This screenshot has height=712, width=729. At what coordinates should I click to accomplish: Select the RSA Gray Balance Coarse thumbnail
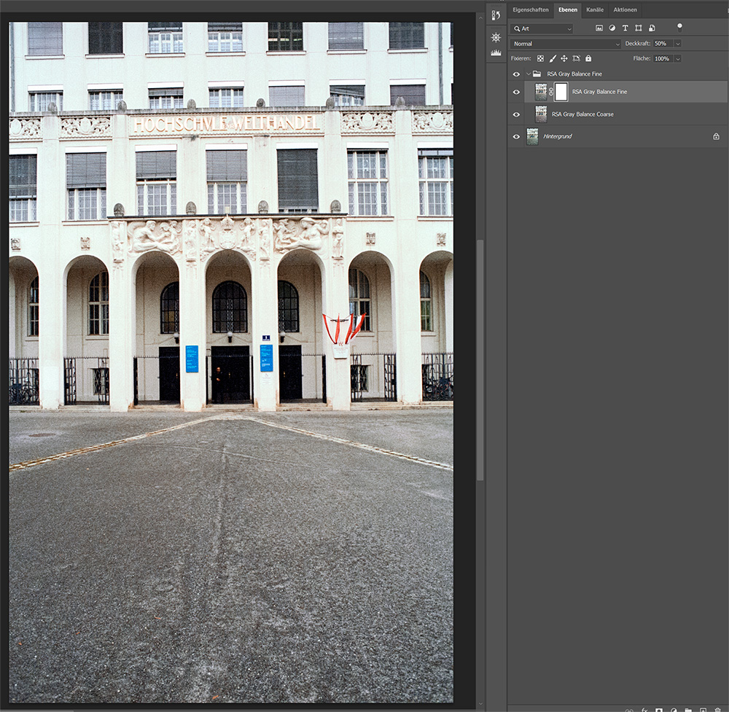(541, 114)
